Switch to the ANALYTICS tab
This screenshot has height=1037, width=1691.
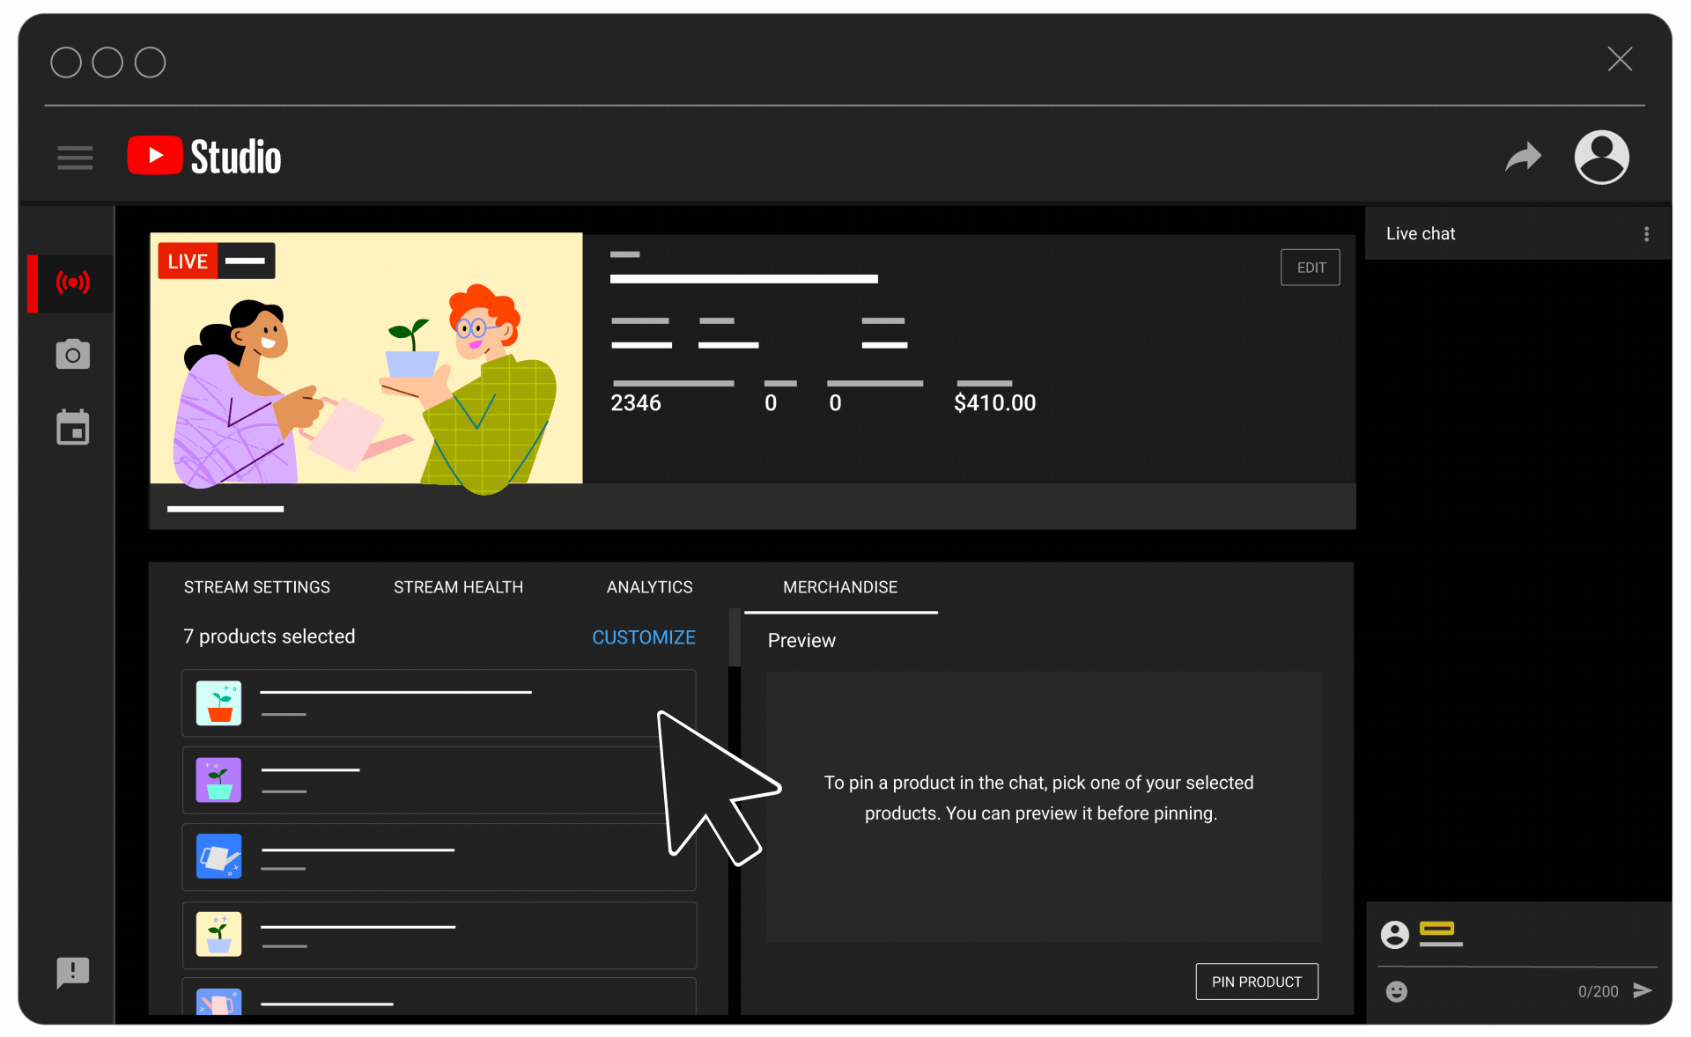(648, 586)
